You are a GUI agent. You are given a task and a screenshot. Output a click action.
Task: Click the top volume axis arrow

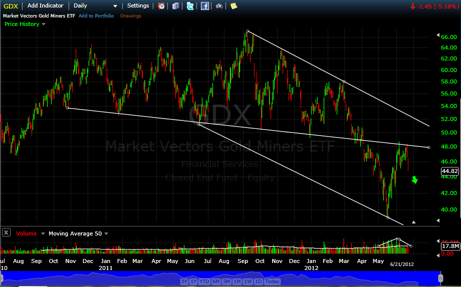[438, 240]
